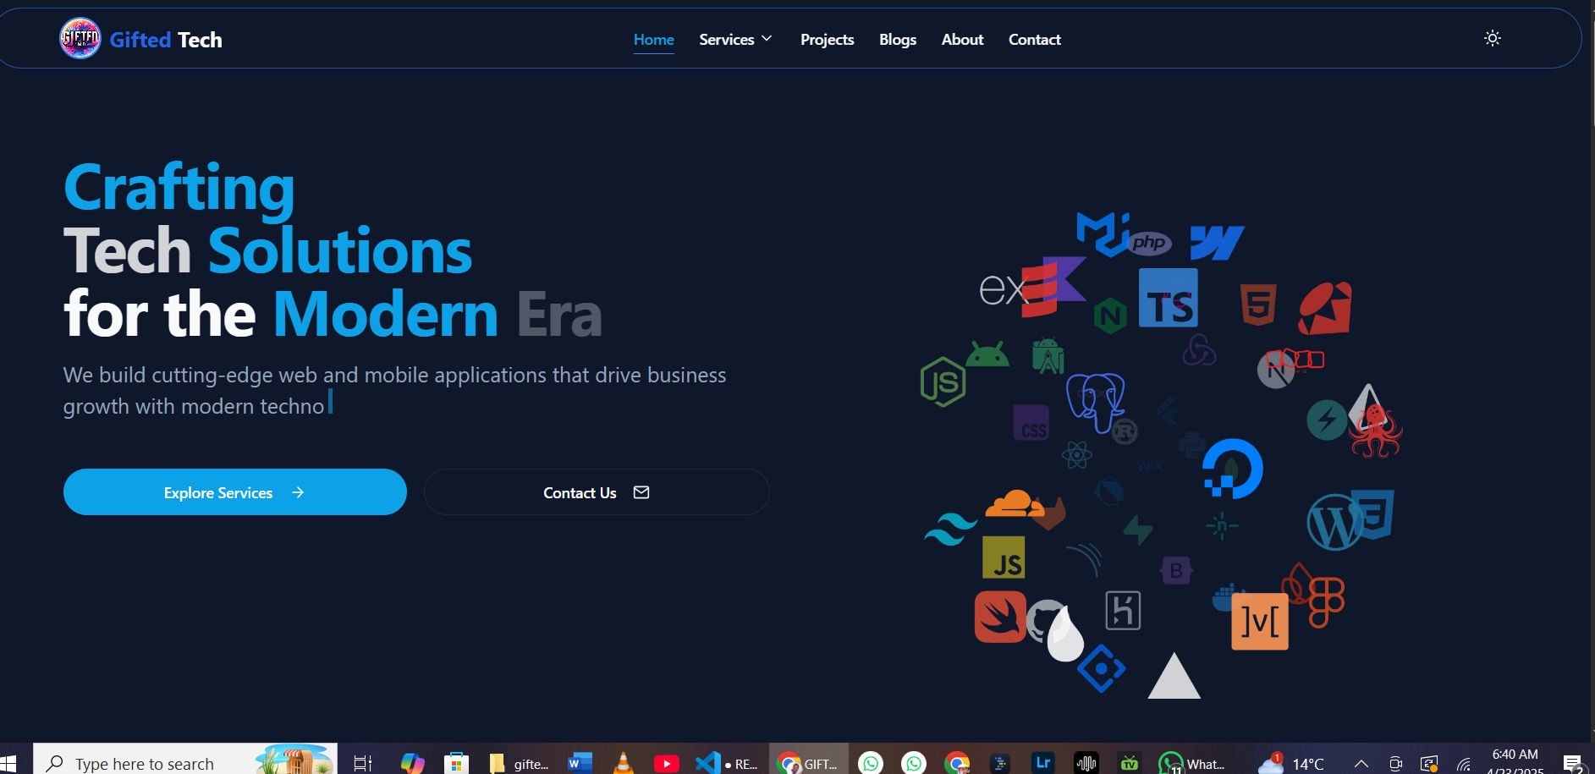Click the React atom icon

(1077, 455)
